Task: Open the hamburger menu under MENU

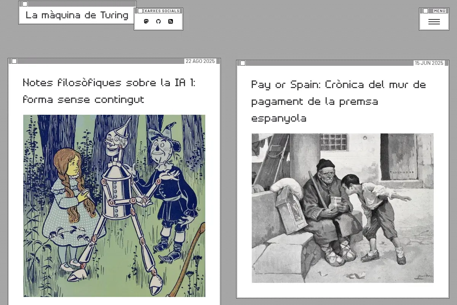Action: tap(434, 22)
